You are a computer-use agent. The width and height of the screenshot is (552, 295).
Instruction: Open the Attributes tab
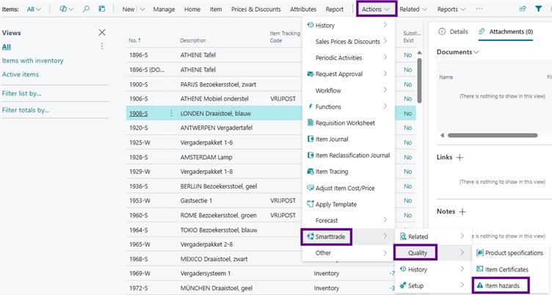[303, 9]
